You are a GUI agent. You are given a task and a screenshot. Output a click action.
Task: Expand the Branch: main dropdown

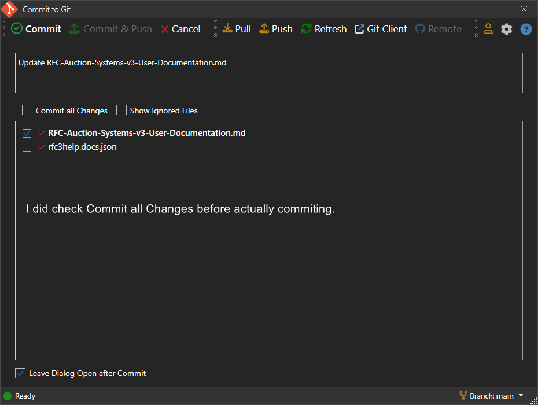(x=521, y=396)
